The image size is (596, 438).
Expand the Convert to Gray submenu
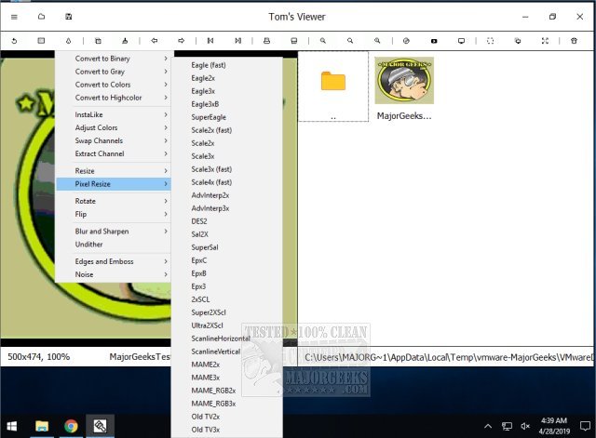114,72
